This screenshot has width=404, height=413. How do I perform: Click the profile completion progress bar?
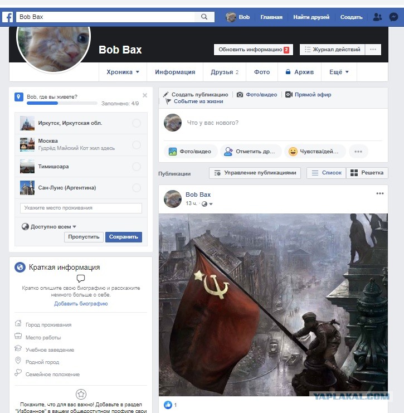[x=62, y=103]
